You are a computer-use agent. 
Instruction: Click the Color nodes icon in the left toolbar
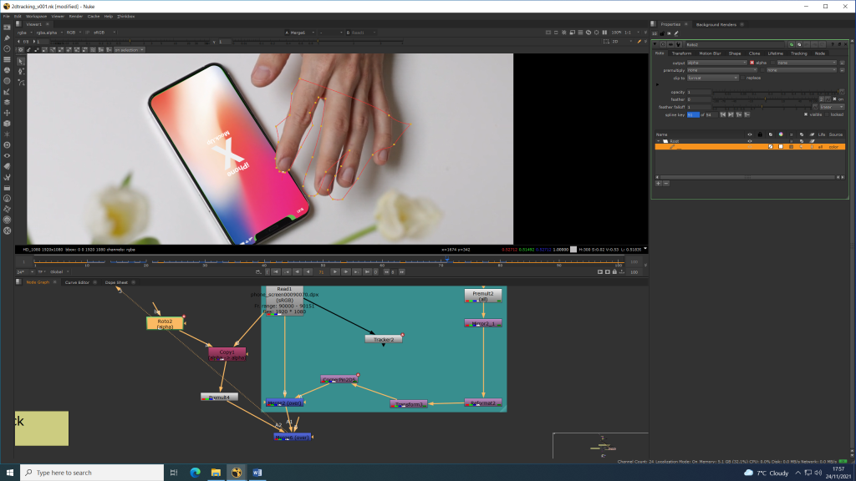7,70
